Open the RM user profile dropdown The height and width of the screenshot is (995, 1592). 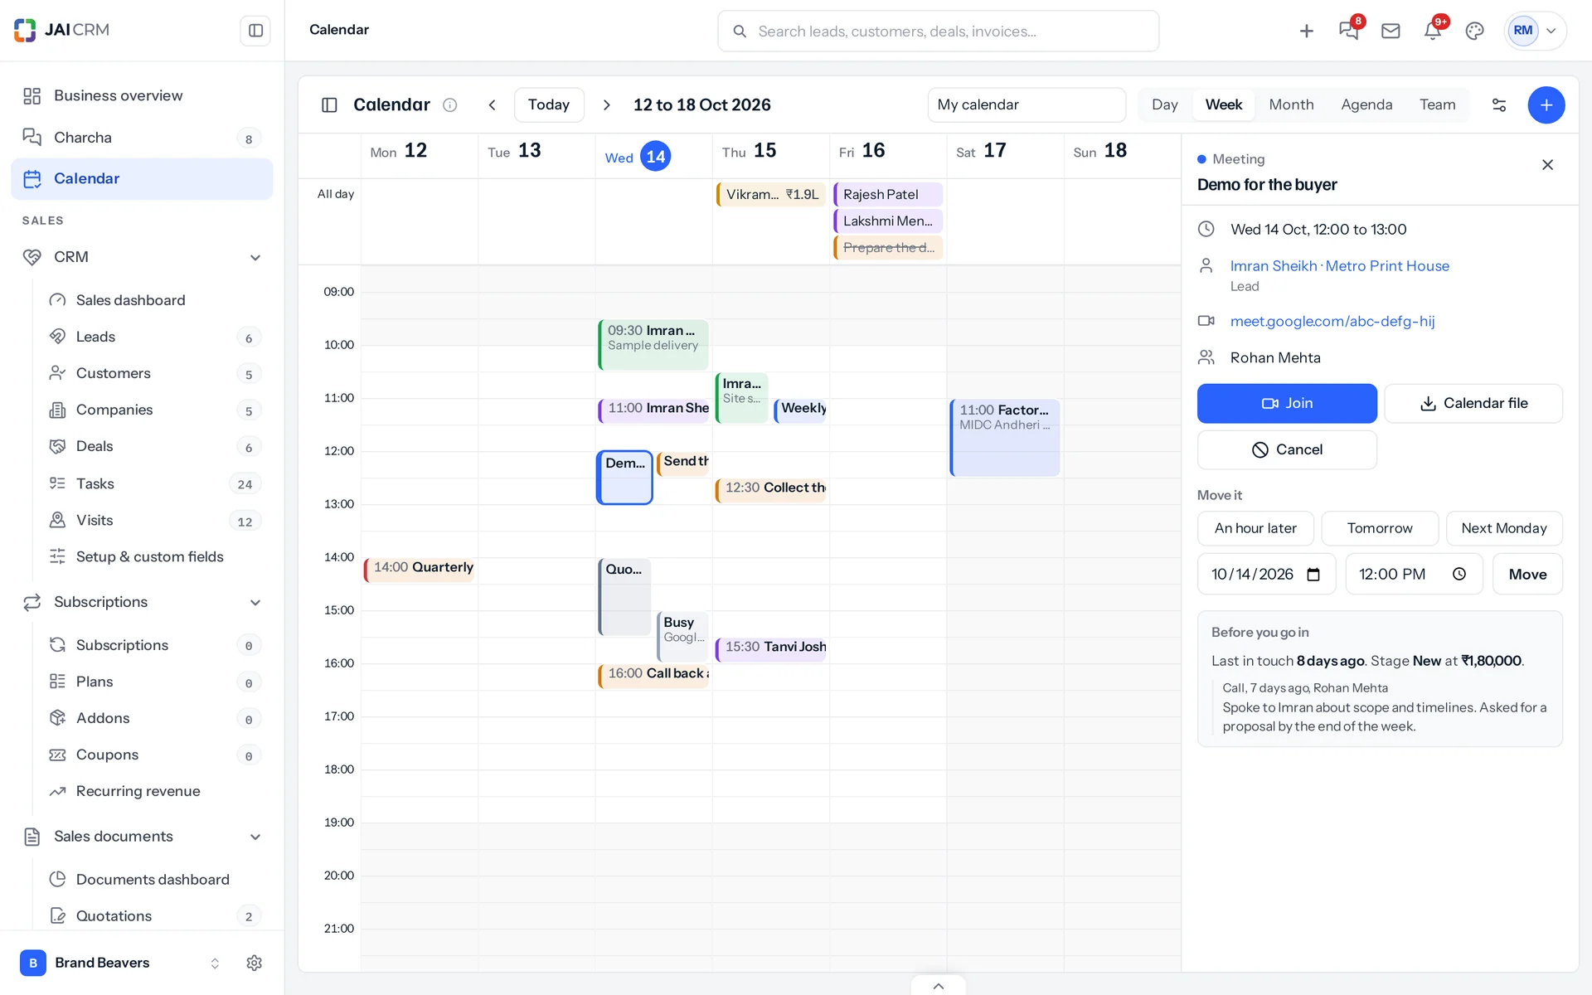point(1536,31)
